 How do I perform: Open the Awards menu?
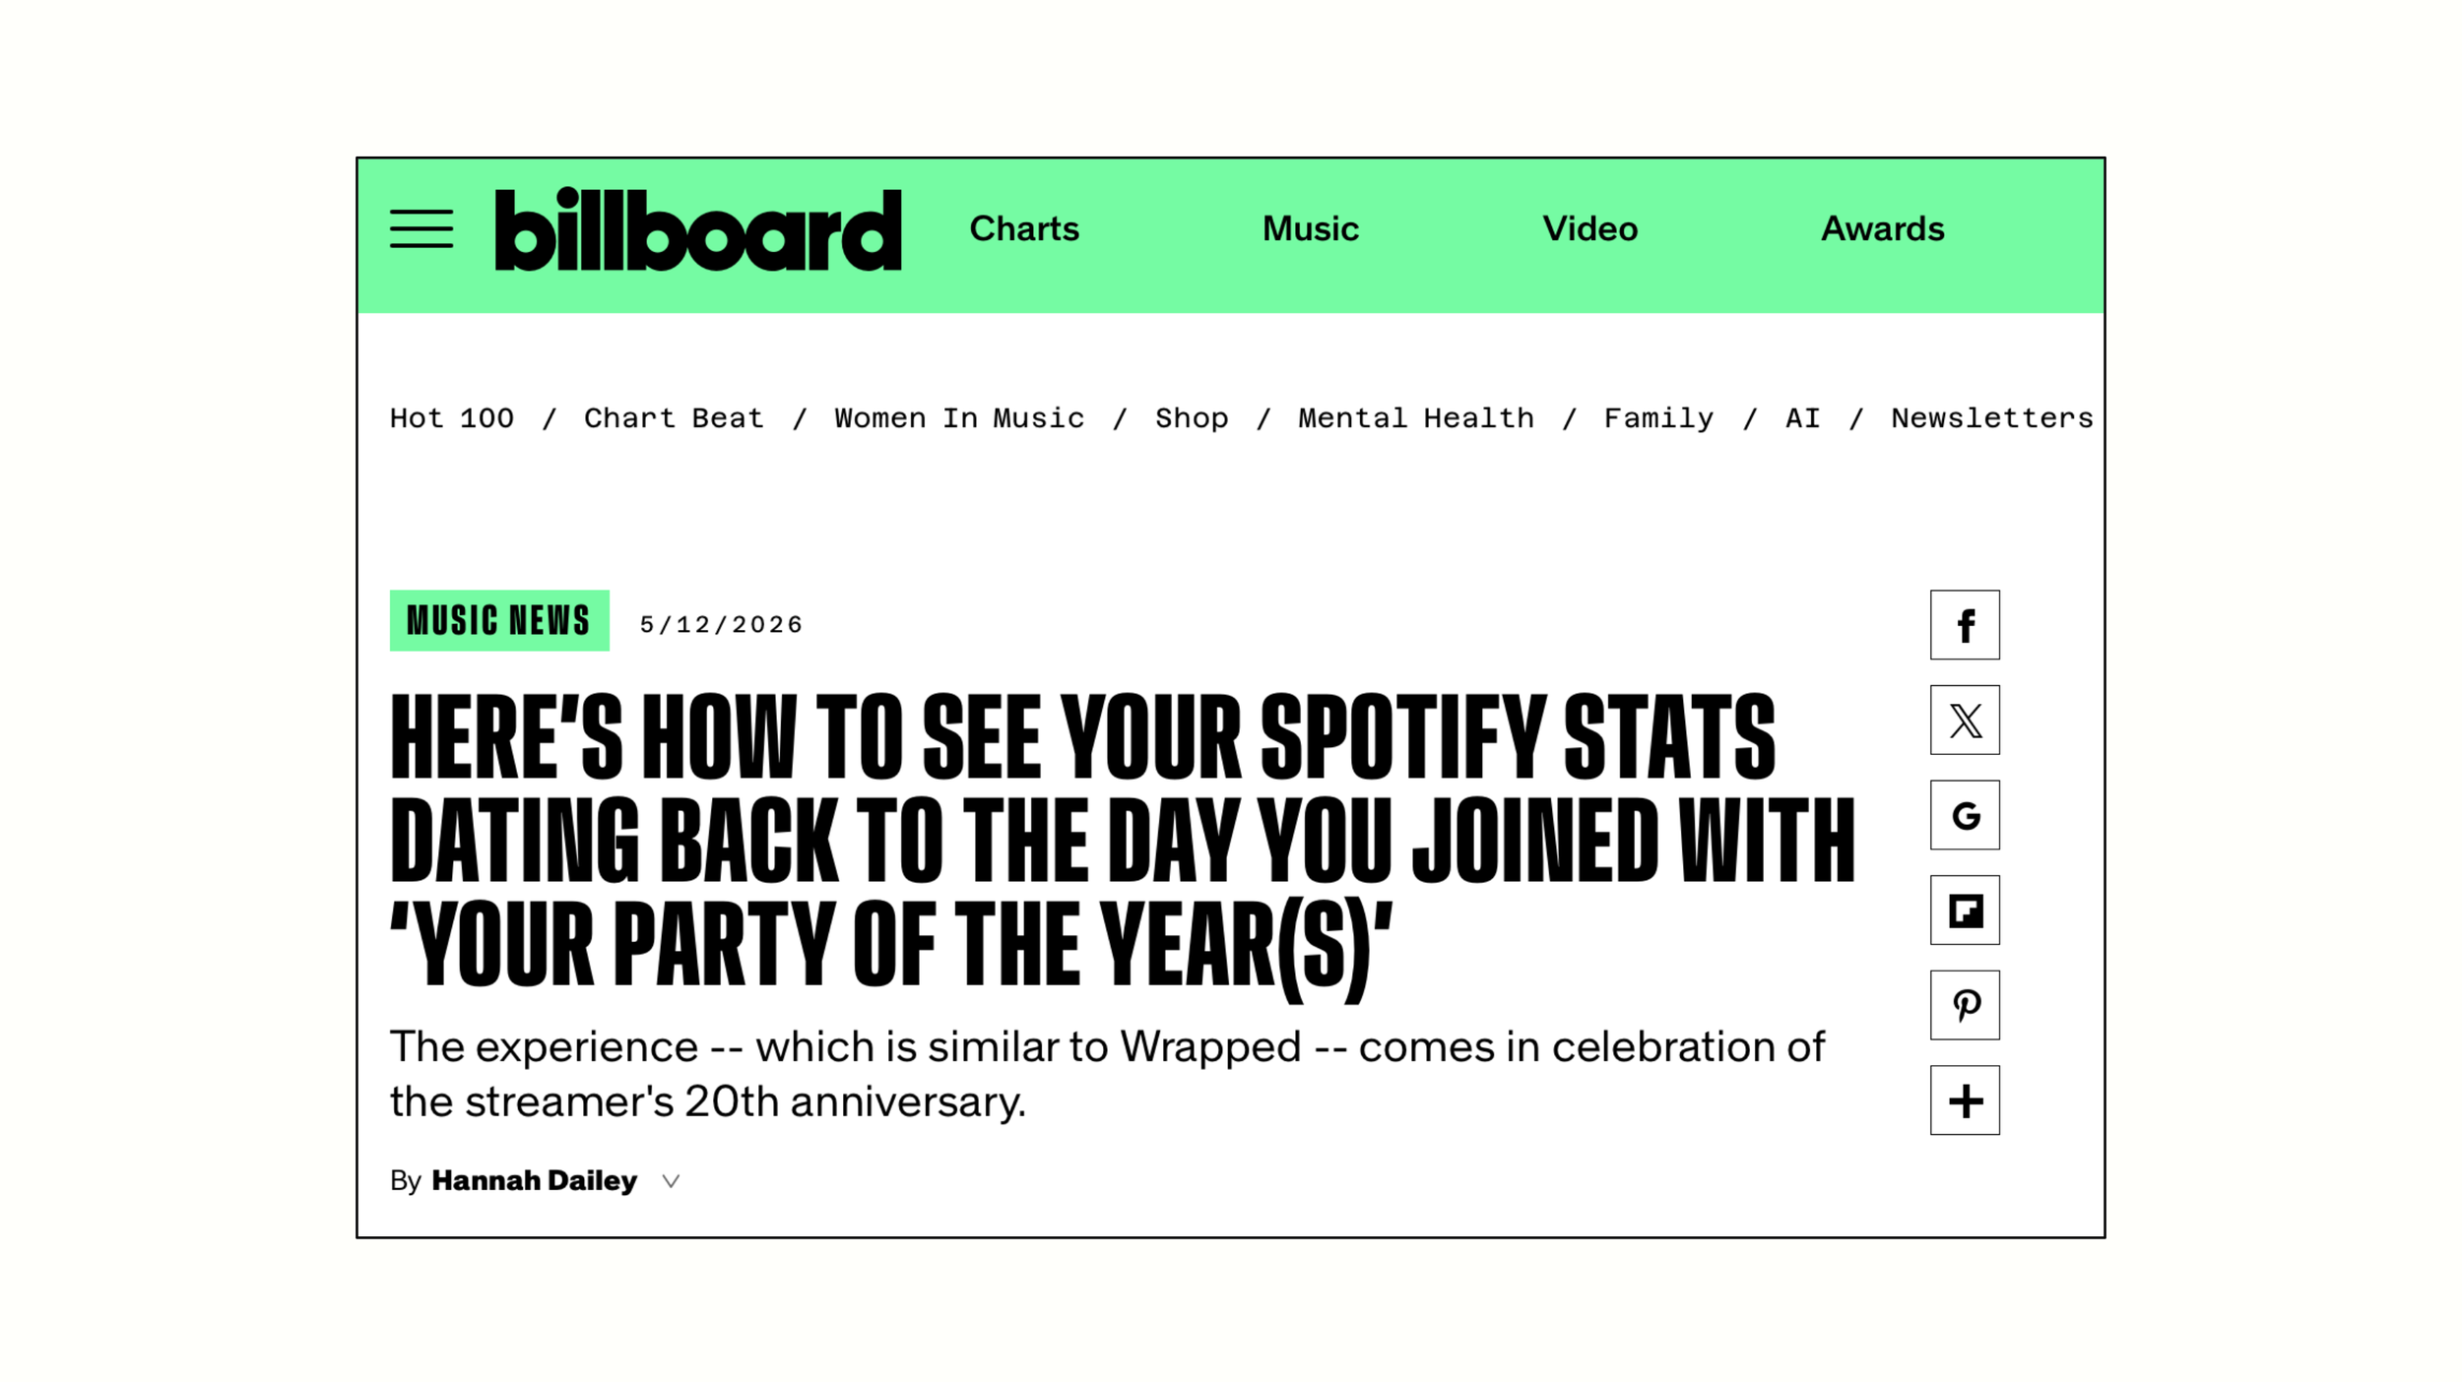pyautogui.click(x=1882, y=229)
